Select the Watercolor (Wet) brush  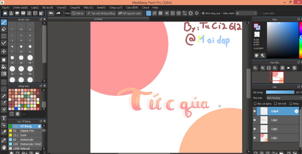tap(25, 144)
